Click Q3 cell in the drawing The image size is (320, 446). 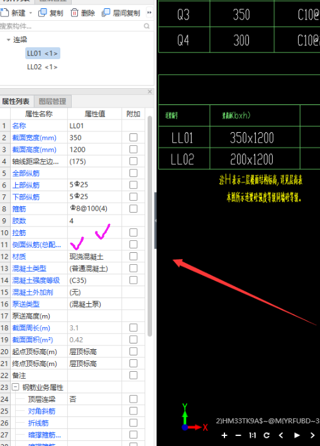pos(184,15)
